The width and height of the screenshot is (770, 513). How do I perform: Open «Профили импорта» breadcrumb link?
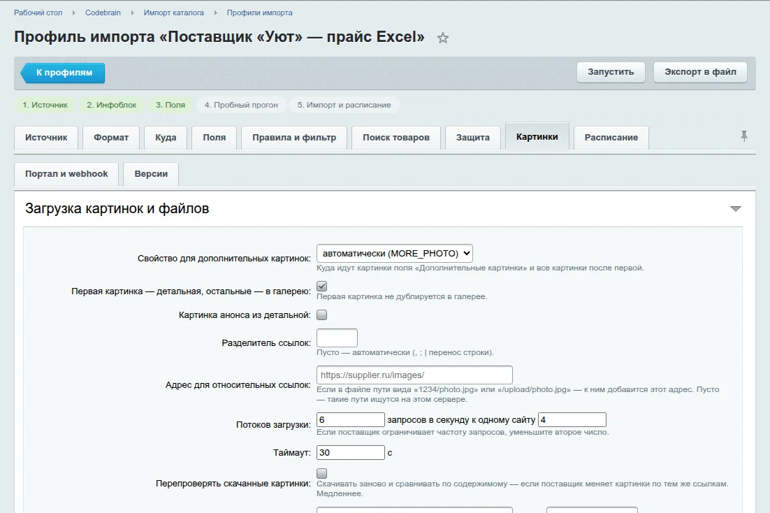[x=259, y=13]
